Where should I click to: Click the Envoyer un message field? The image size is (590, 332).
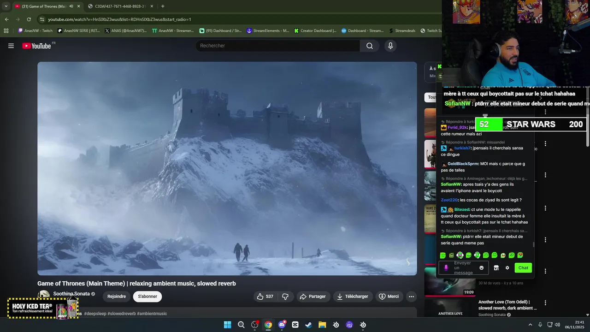(463, 268)
